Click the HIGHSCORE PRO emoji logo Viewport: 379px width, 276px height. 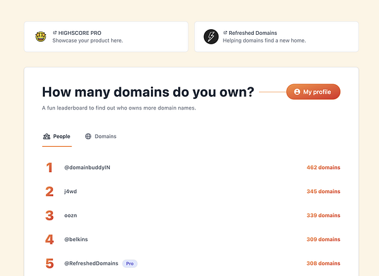[40, 37]
